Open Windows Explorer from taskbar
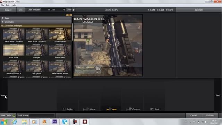Screen dimensions: 222x125 pyautogui.click(x=24, y=122)
